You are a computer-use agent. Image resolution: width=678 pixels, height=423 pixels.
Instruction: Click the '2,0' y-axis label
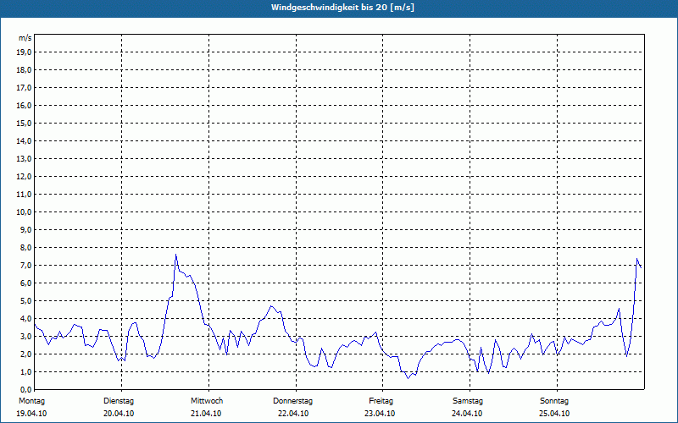pyautogui.click(x=26, y=354)
